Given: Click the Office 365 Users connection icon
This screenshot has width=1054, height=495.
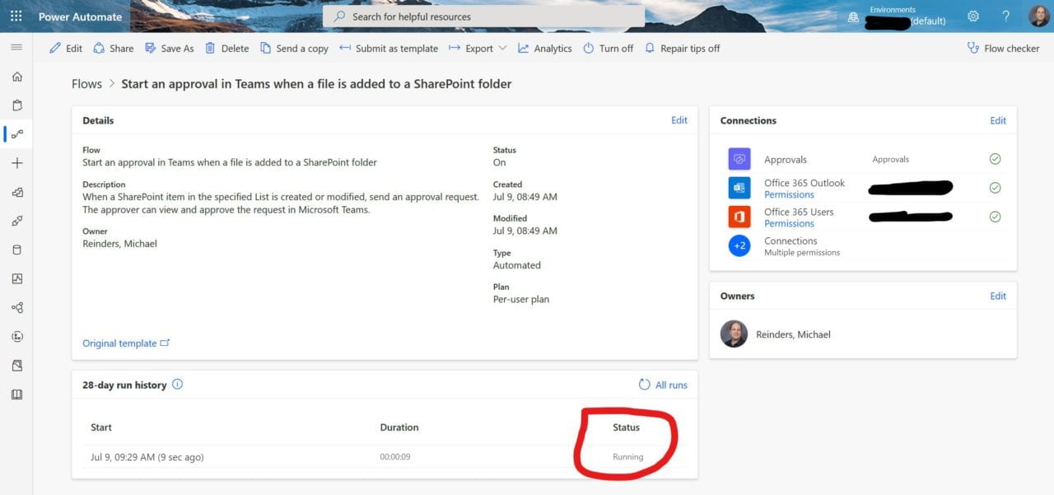Looking at the screenshot, I should [739, 217].
